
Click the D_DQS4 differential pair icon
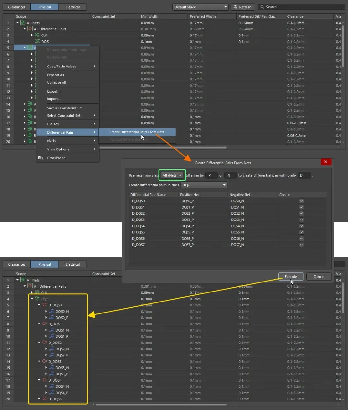44,380
